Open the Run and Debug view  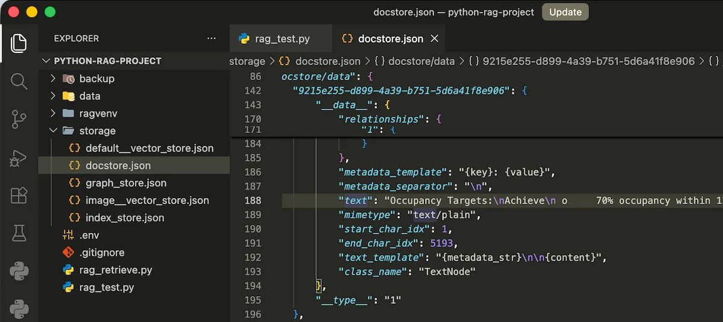point(19,158)
